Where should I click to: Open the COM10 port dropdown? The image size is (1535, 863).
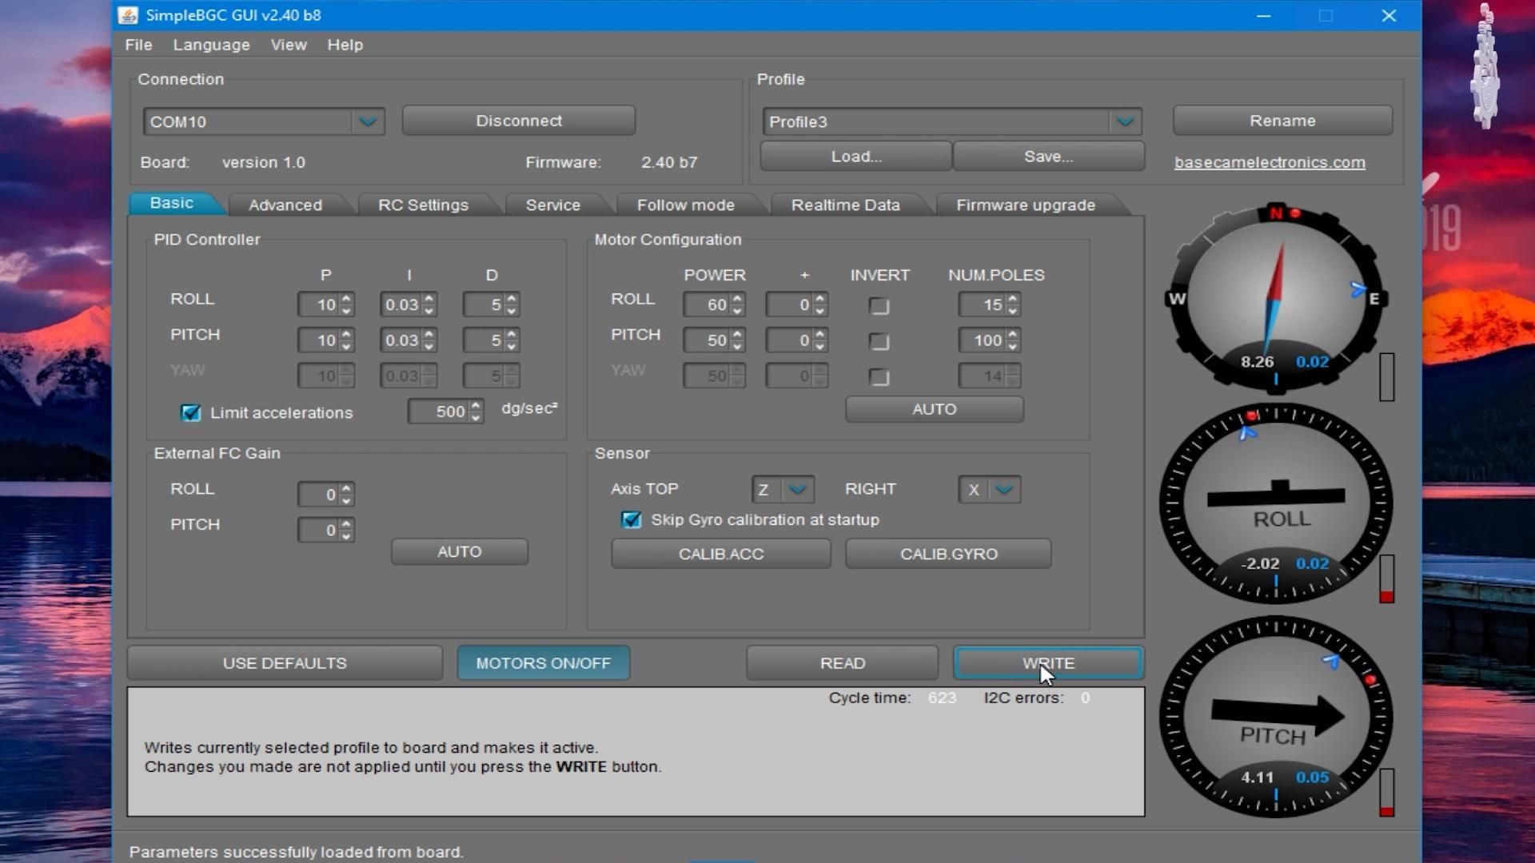pos(368,121)
